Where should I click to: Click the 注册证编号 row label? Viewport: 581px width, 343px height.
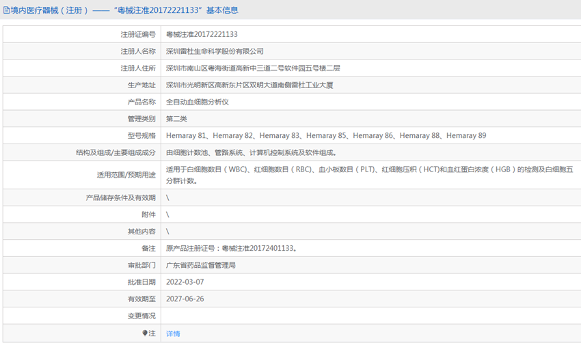coord(138,34)
